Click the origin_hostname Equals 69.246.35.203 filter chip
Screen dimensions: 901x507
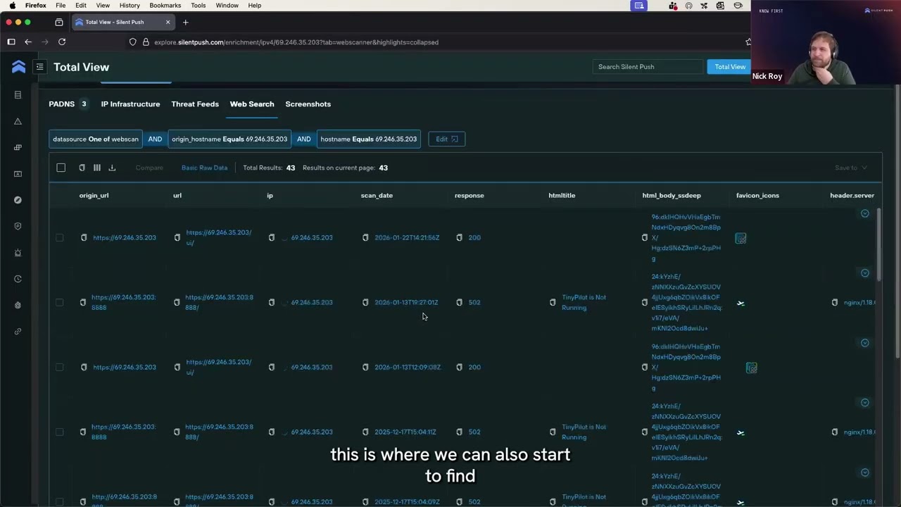point(229,139)
